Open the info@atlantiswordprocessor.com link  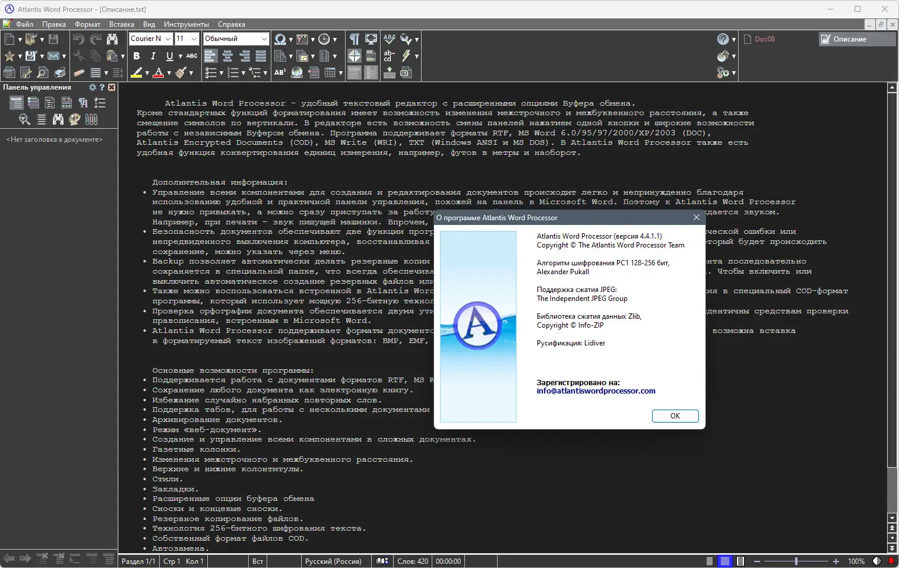596,391
